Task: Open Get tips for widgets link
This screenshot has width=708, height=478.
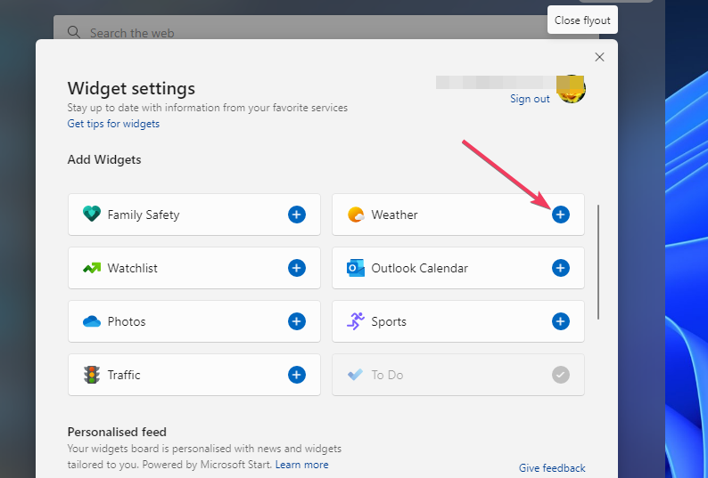Action: 113,124
